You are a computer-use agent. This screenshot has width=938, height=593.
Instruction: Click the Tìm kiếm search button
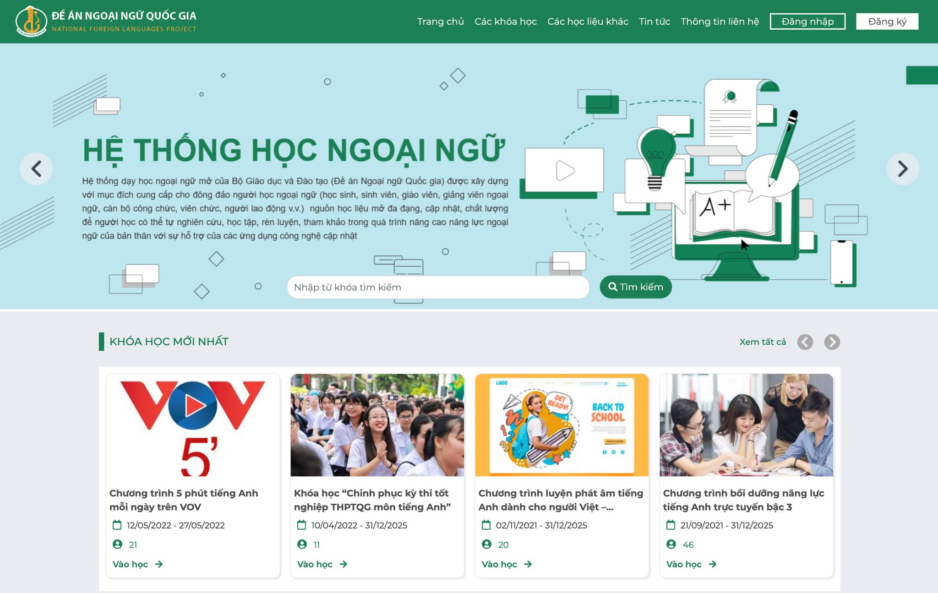tap(636, 287)
